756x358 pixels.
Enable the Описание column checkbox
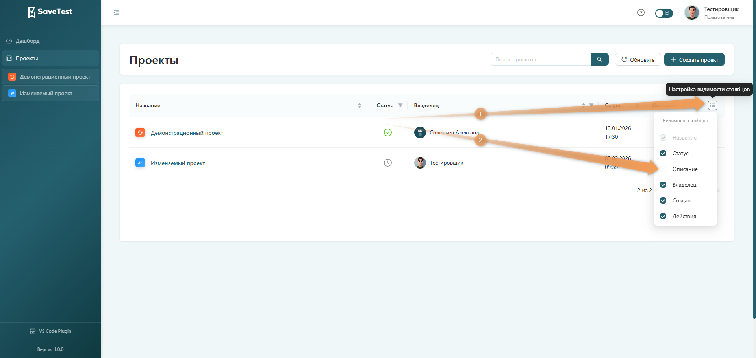(x=663, y=169)
